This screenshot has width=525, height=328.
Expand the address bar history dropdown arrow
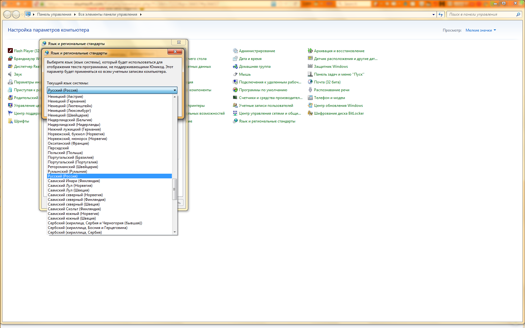pos(433,14)
